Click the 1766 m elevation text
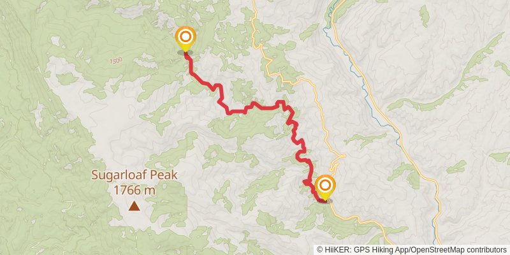 [x=135, y=190]
